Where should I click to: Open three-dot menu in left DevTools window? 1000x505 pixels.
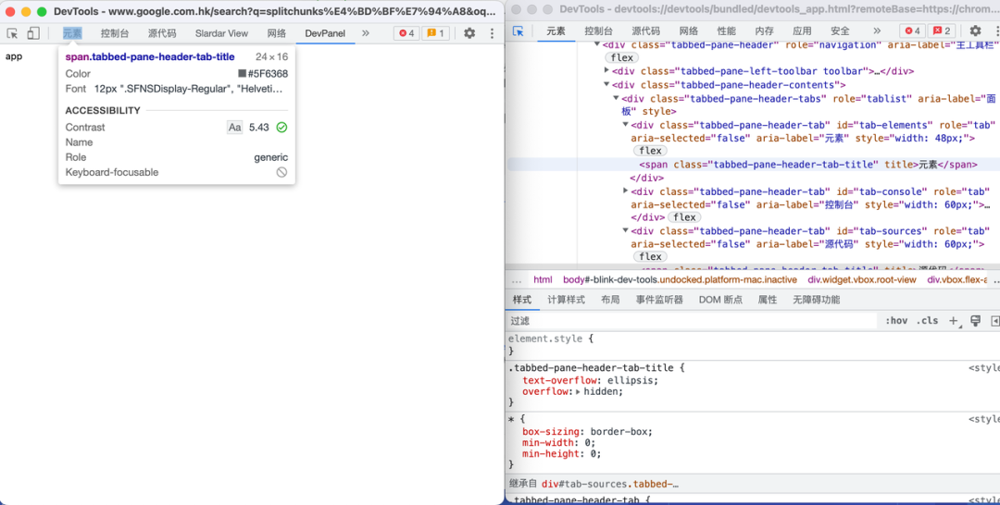[492, 33]
